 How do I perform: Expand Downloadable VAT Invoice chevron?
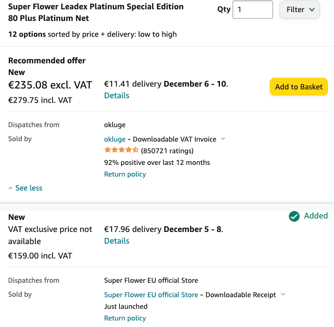click(x=223, y=139)
